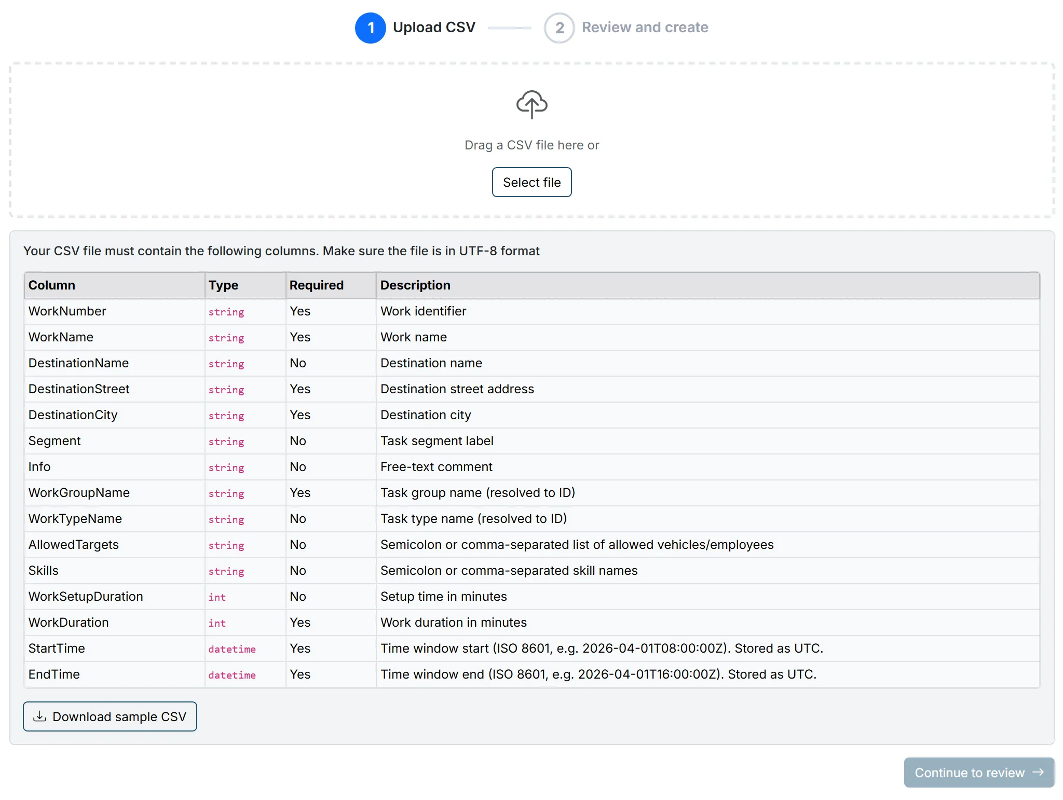This screenshot has height=800, width=1063.
Task: Click the datetime type in StartTime row
Action: point(232,649)
